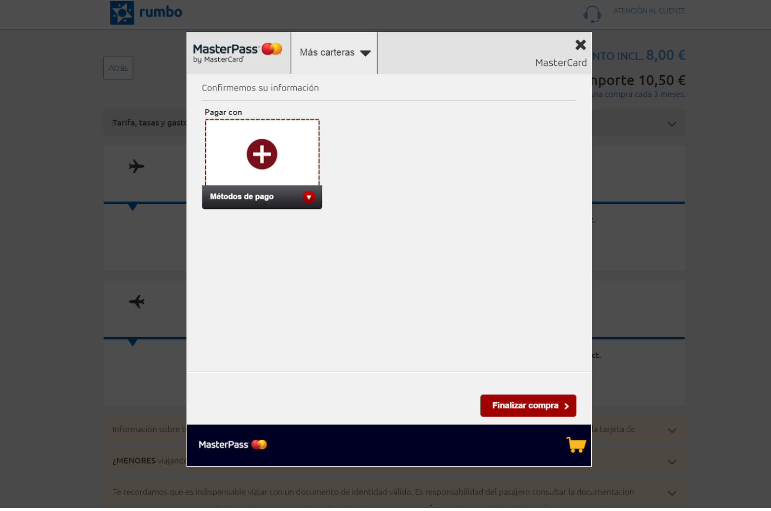
Task: Click the MasterCard circles logo in the header
Action: (x=271, y=49)
